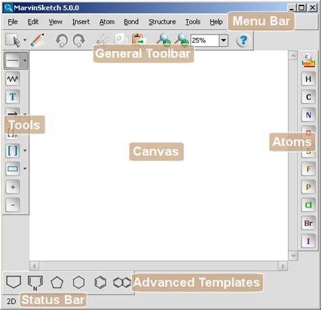Screen dimensions: 321x310
Task: Open the Atom menu
Action: (x=107, y=22)
